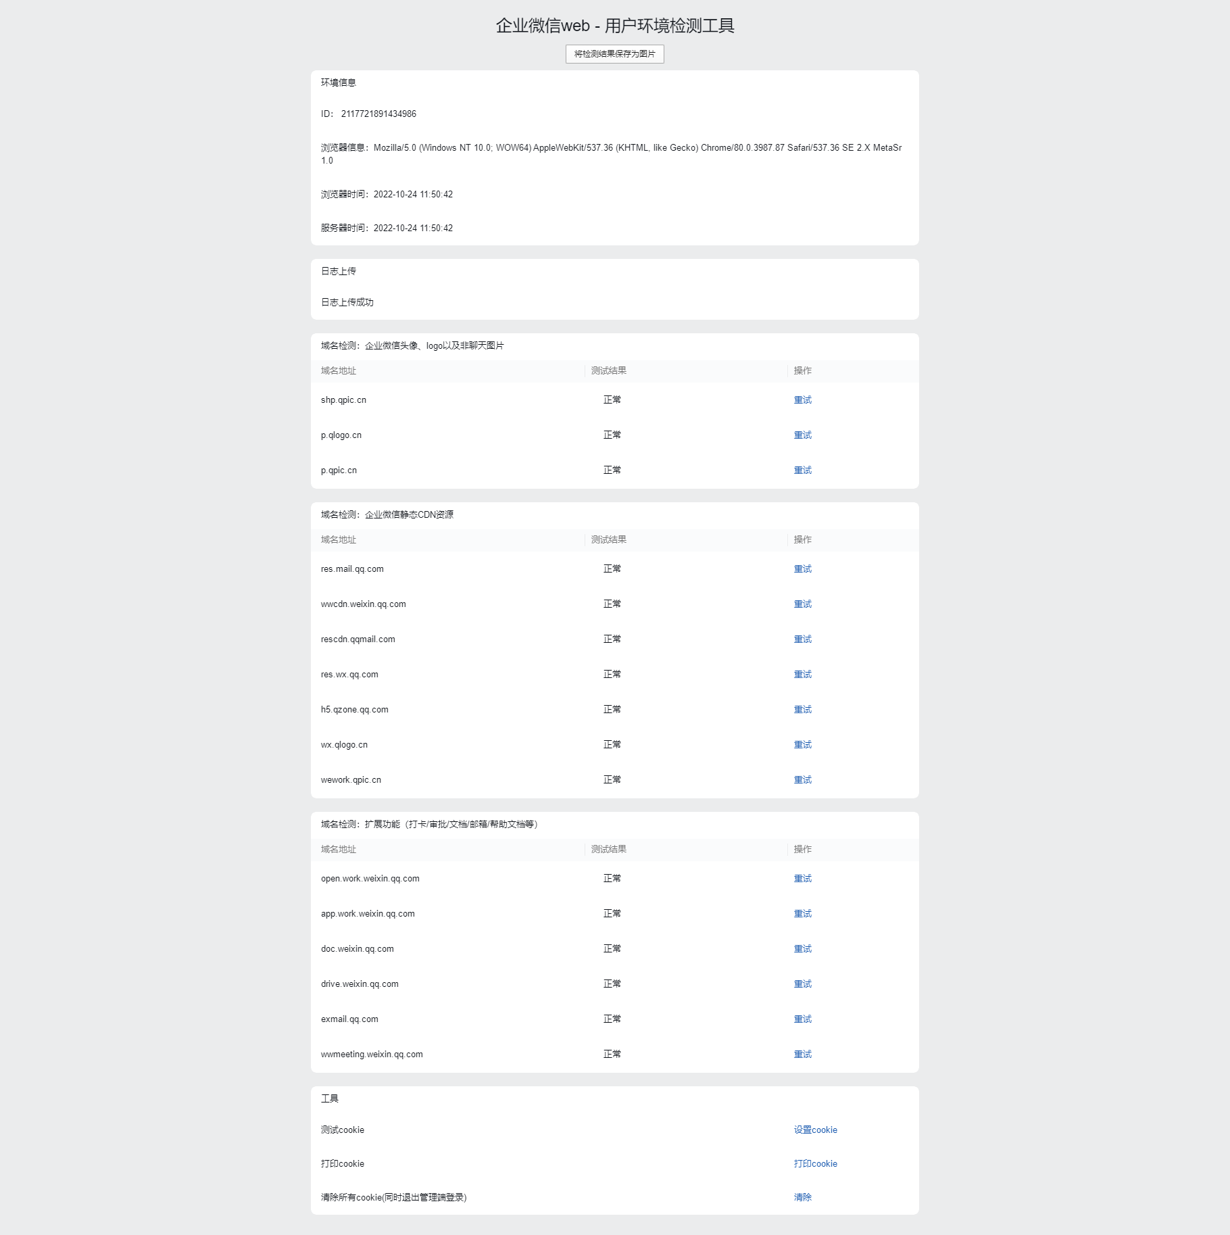Retry wework.qpic.cn domain test
Viewport: 1230px width, 1235px height.
tap(802, 780)
